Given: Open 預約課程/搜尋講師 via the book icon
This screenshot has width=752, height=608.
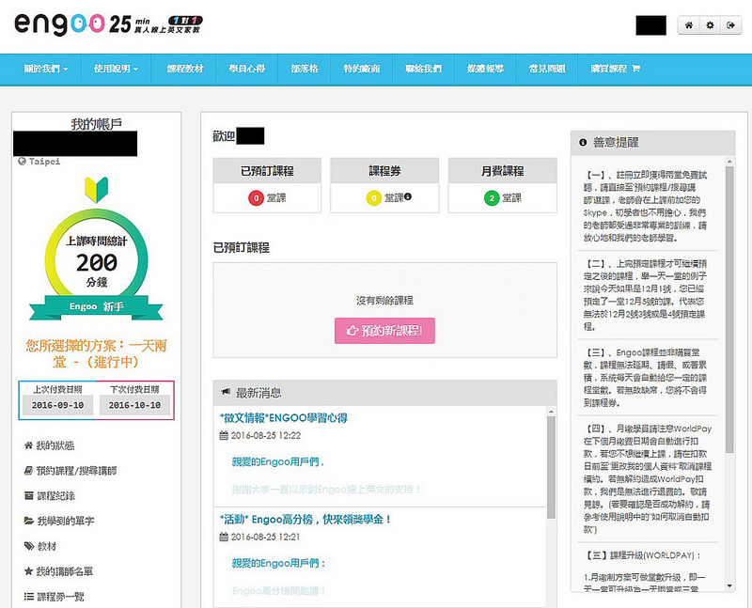Looking at the screenshot, I should (x=29, y=469).
